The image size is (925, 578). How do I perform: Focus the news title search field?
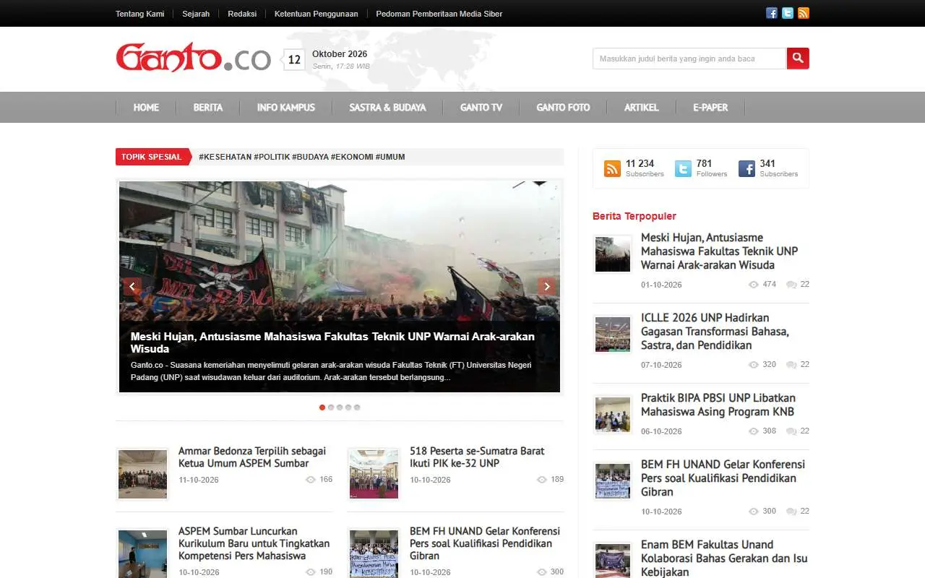pos(689,59)
